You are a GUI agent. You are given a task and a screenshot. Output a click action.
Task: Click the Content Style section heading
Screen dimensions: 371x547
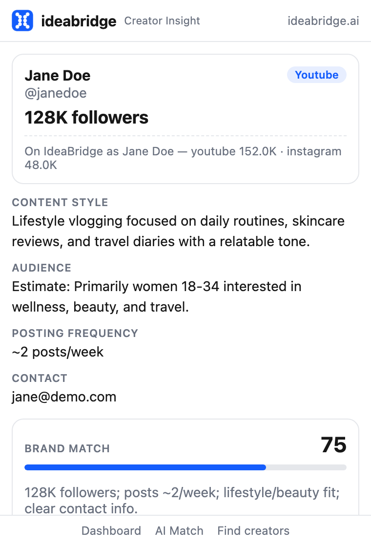[x=60, y=202]
